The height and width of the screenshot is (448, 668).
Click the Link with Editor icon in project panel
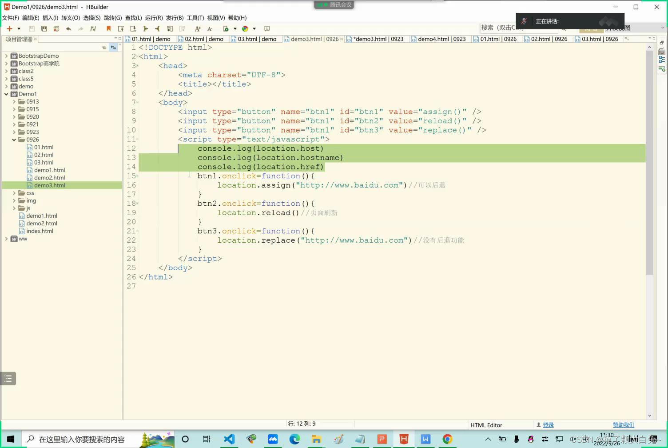point(113,48)
